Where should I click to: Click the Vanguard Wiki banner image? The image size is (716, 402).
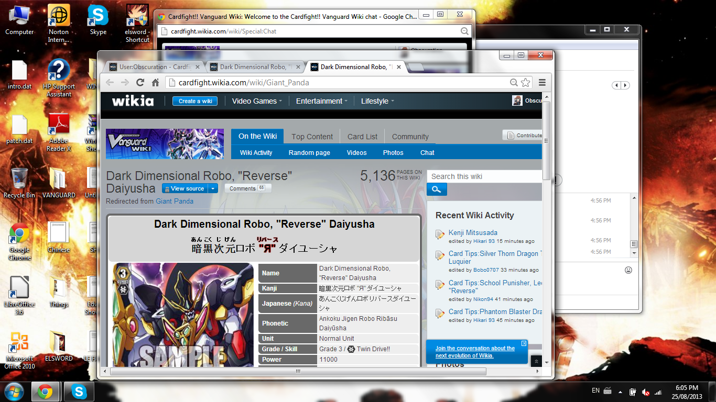(x=165, y=144)
